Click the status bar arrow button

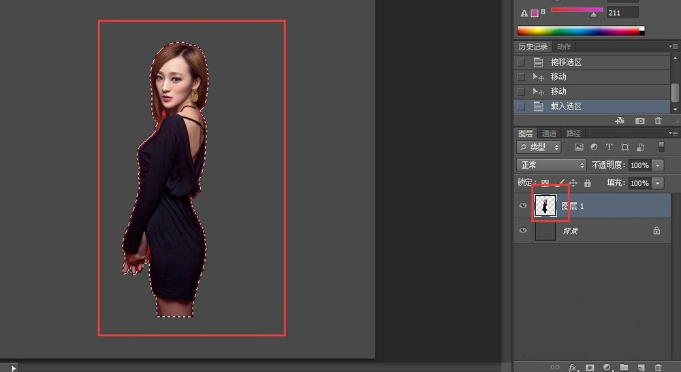coord(14,368)
